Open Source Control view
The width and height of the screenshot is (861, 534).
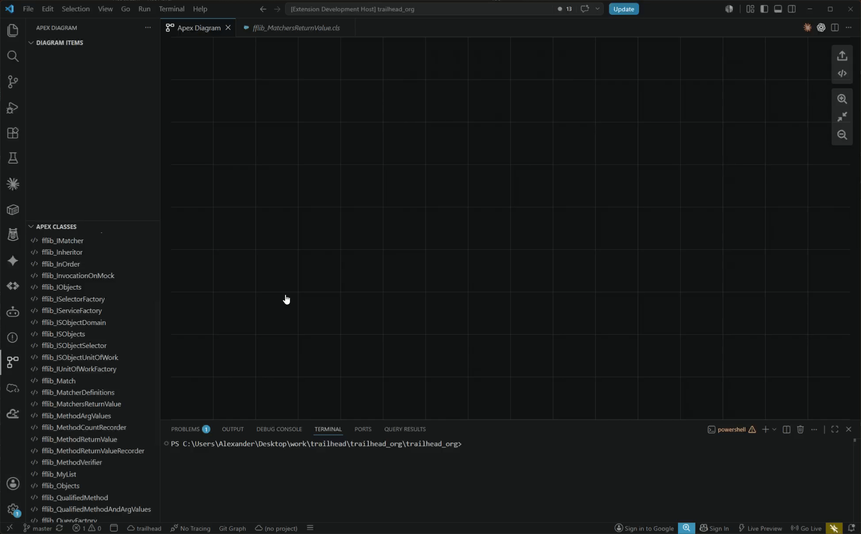pyautogui.click(x=13, y=81)
